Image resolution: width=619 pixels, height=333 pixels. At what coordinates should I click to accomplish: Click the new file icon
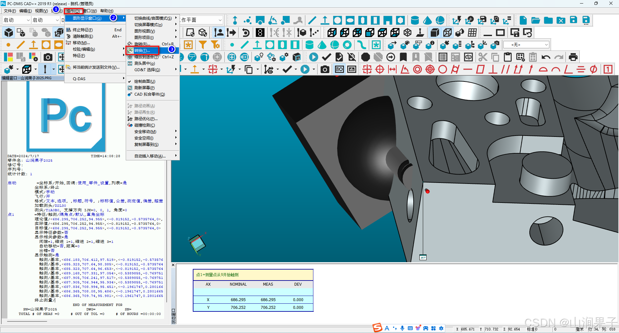tap(523, 20)
